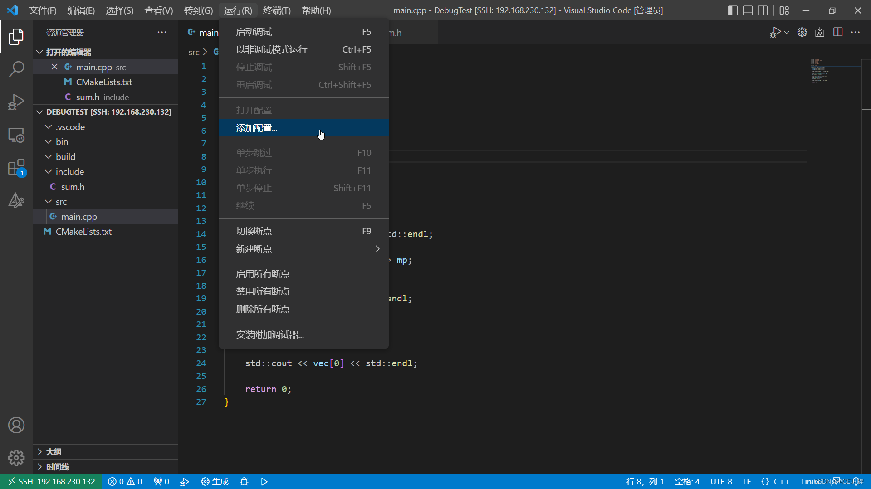Toggle primary side bar layout icon
The width and height of the screenshot is (871, 489).
(733, 10)
